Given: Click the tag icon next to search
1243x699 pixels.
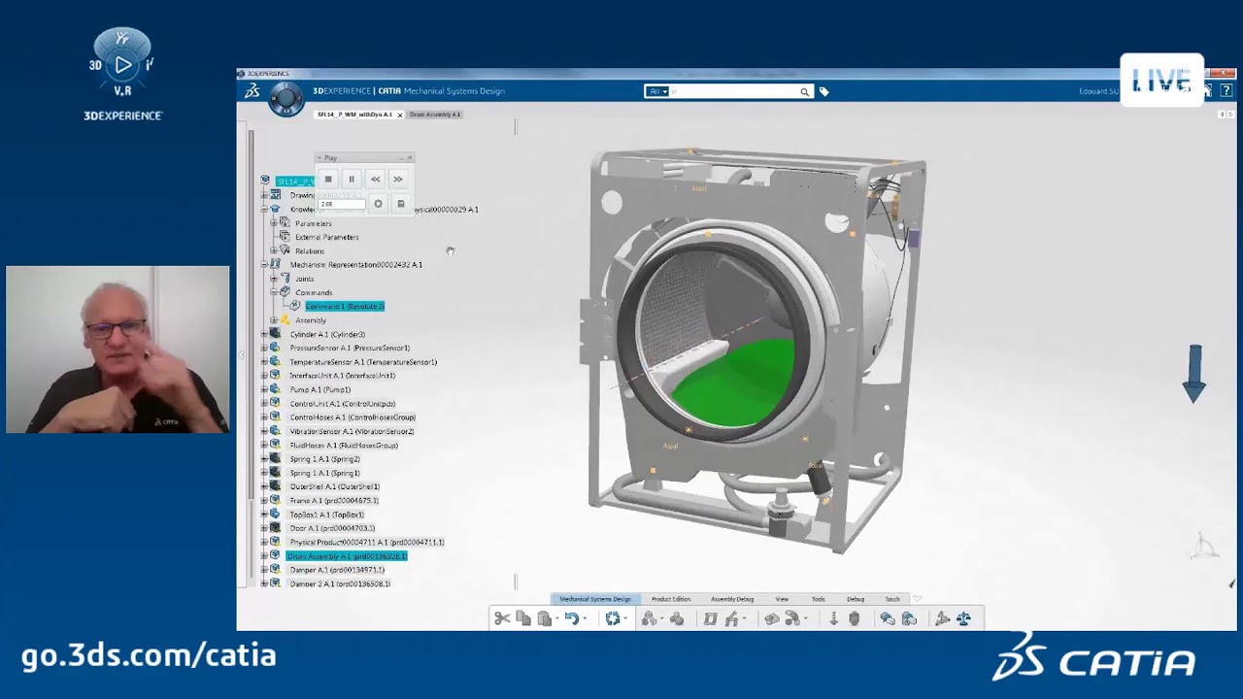Looking at the screenshot, I should coord(823,91).
